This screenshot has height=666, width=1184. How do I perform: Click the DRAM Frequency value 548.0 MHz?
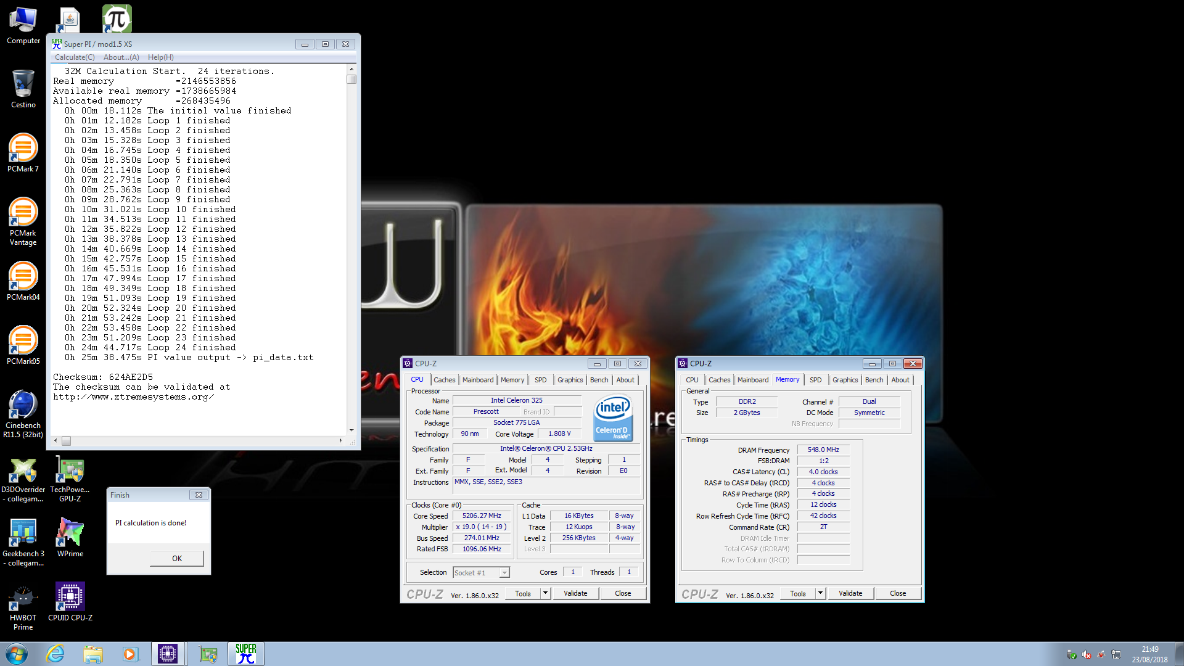point(823,450)
